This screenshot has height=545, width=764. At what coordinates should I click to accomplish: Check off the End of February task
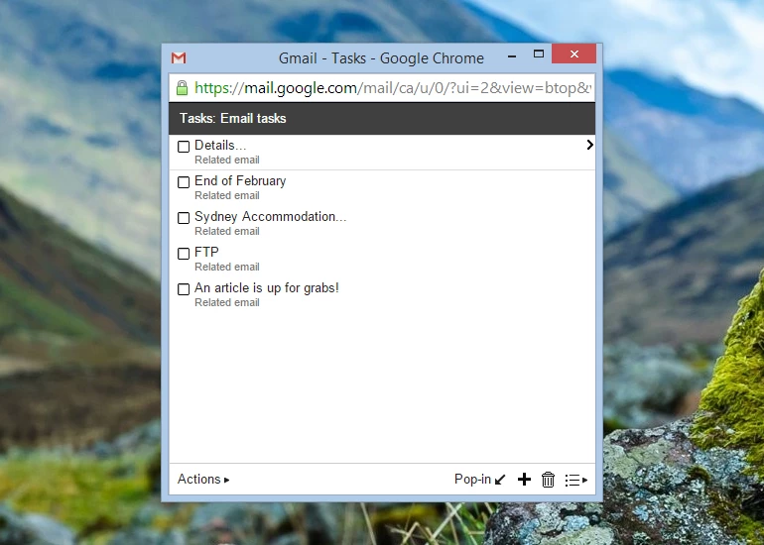[x=184, y=182]
